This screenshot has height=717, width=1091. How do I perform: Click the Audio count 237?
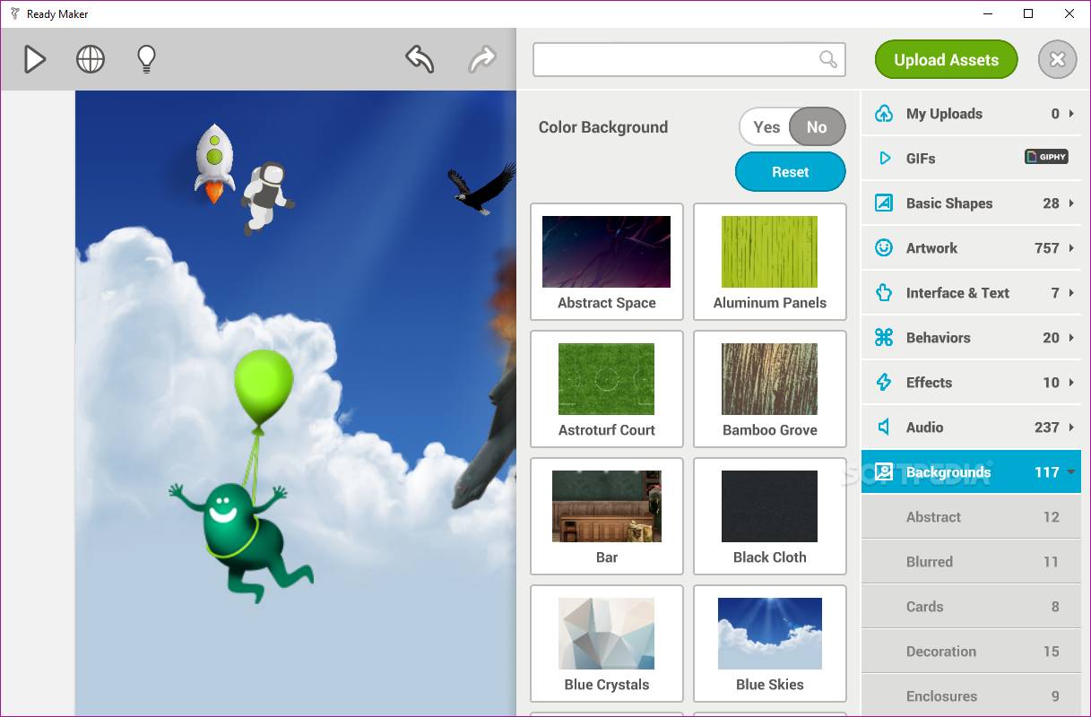[x=1046, y=428]
